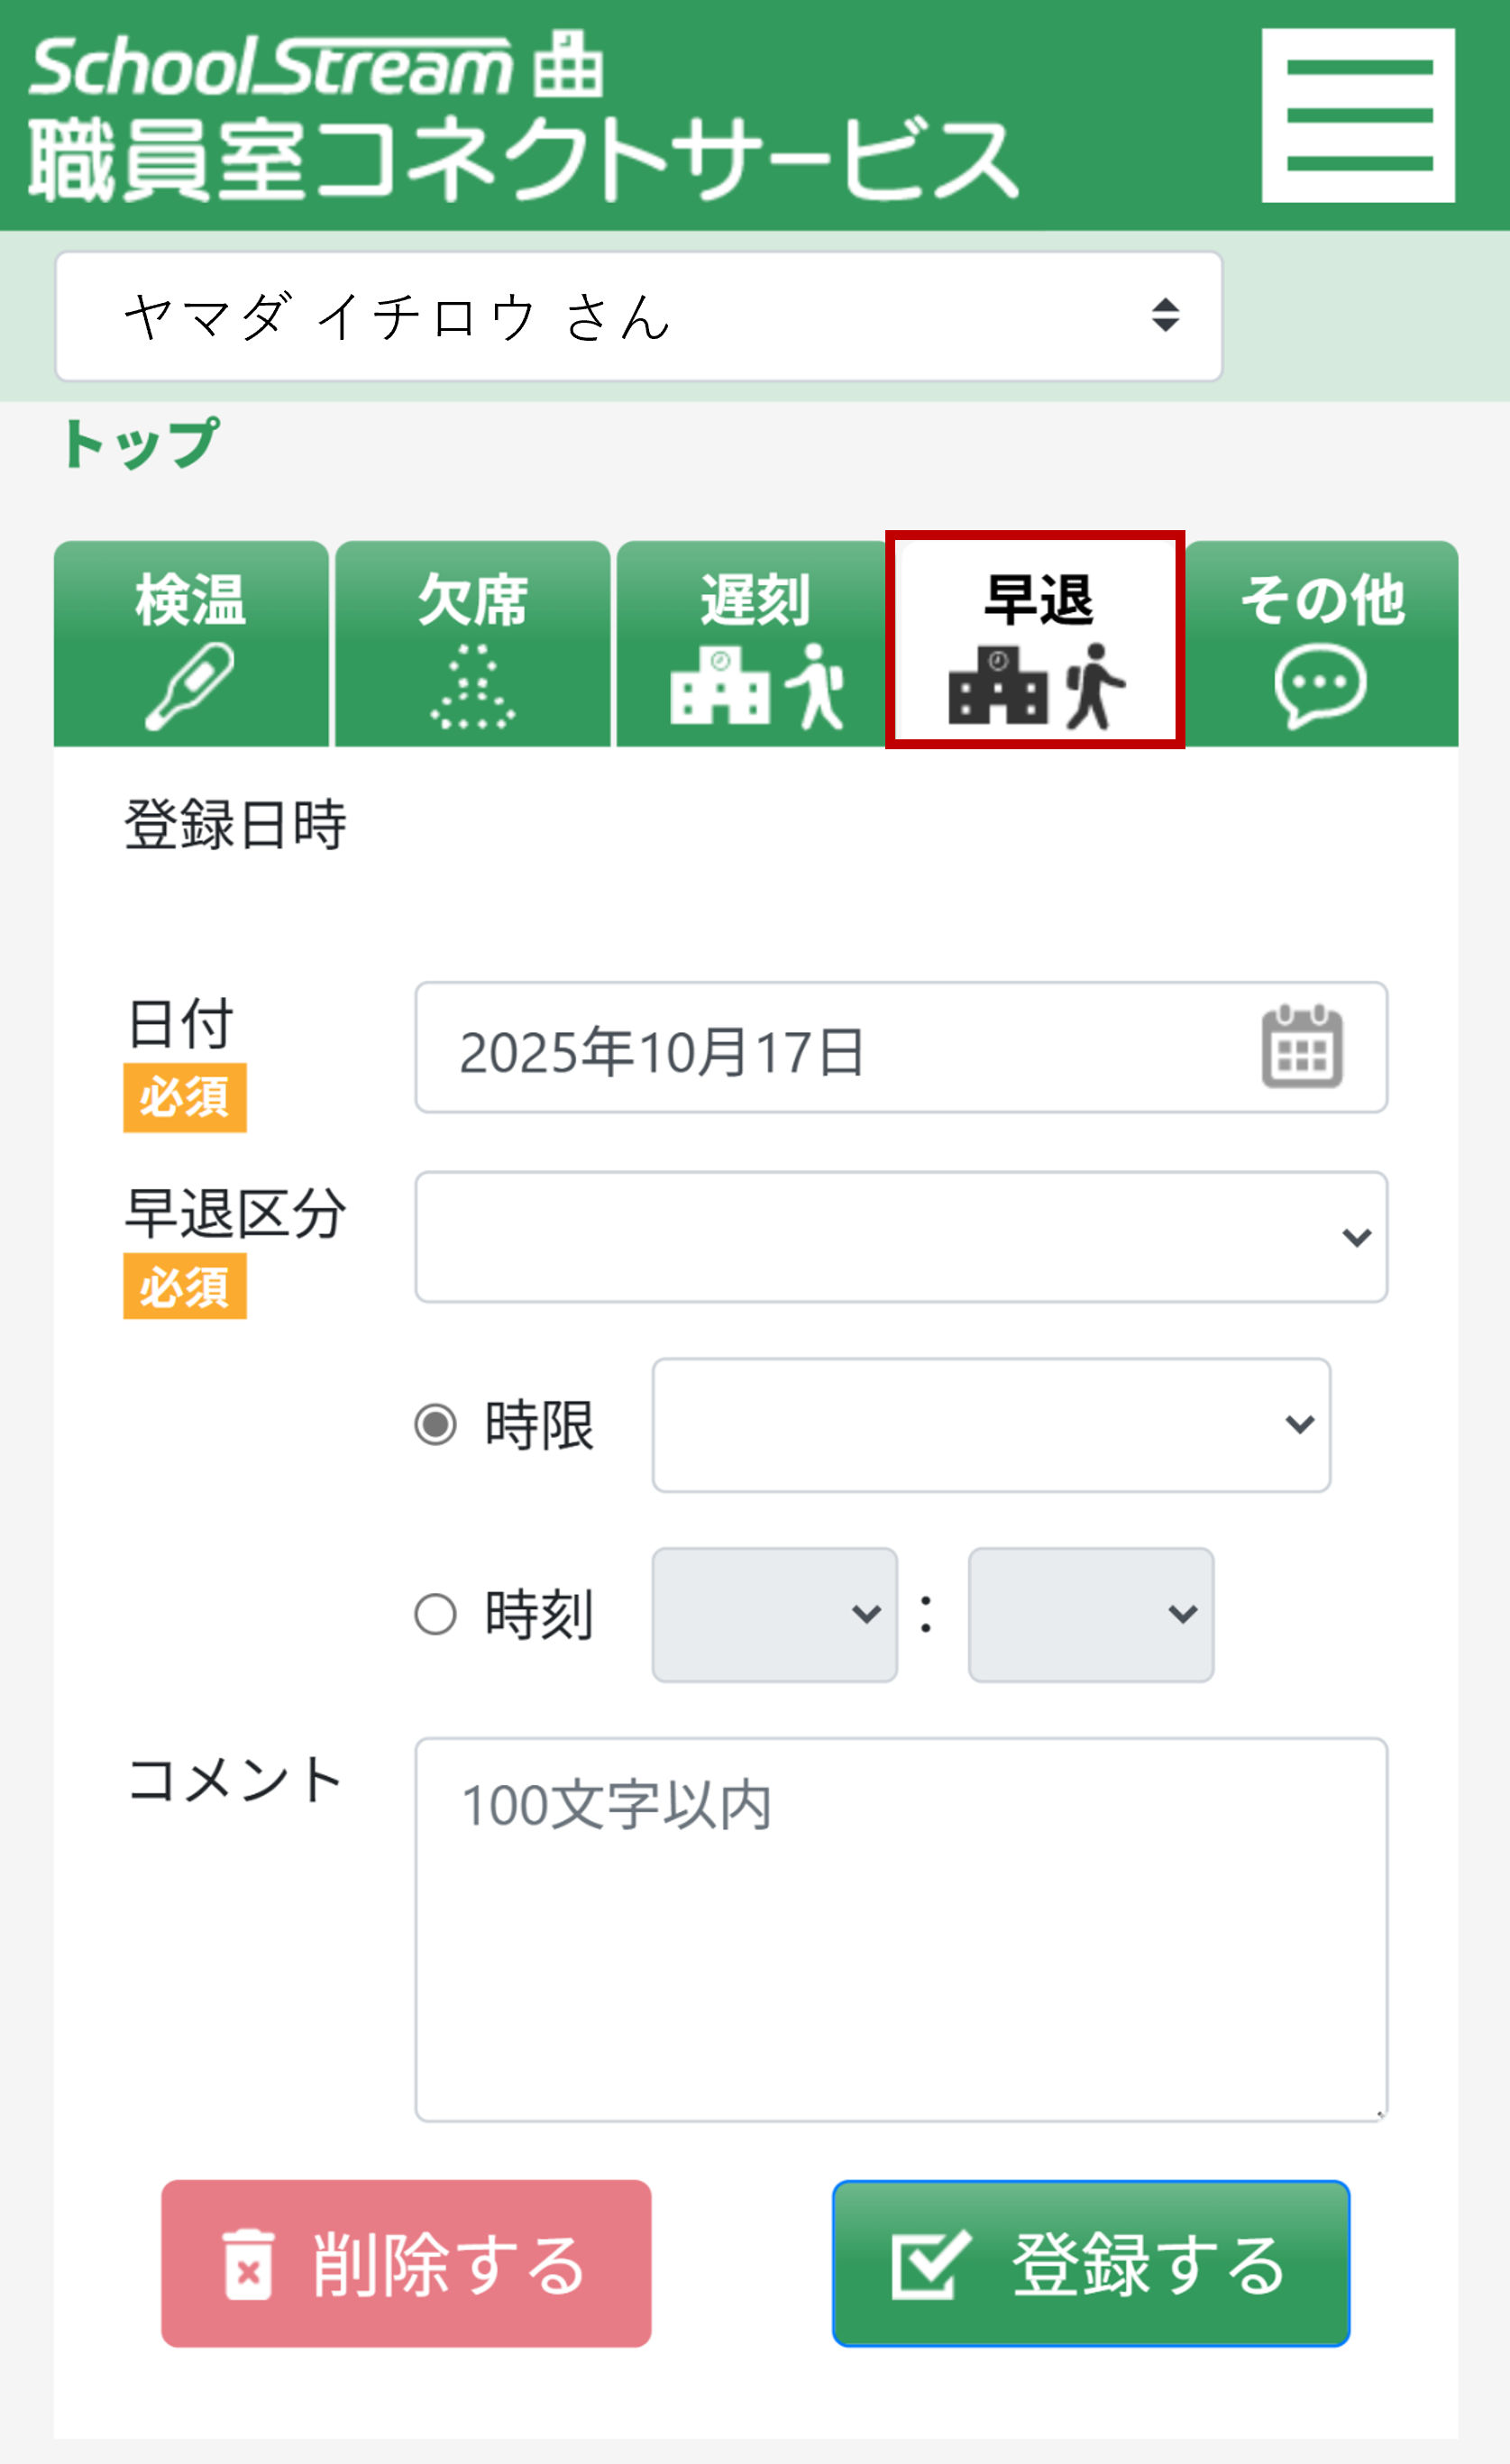The width and height of the screenshot is (1510, 2464).
Task: Open the hour dropdown next to 時刻
Action: pyautogui.click(x=775, y=1613)
